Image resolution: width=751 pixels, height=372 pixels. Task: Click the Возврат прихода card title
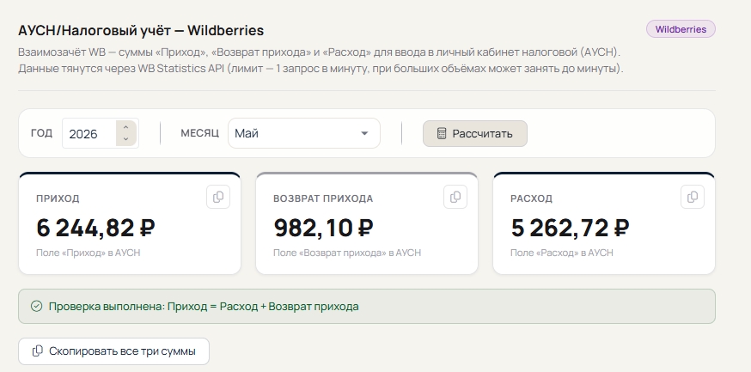(323, 198)
